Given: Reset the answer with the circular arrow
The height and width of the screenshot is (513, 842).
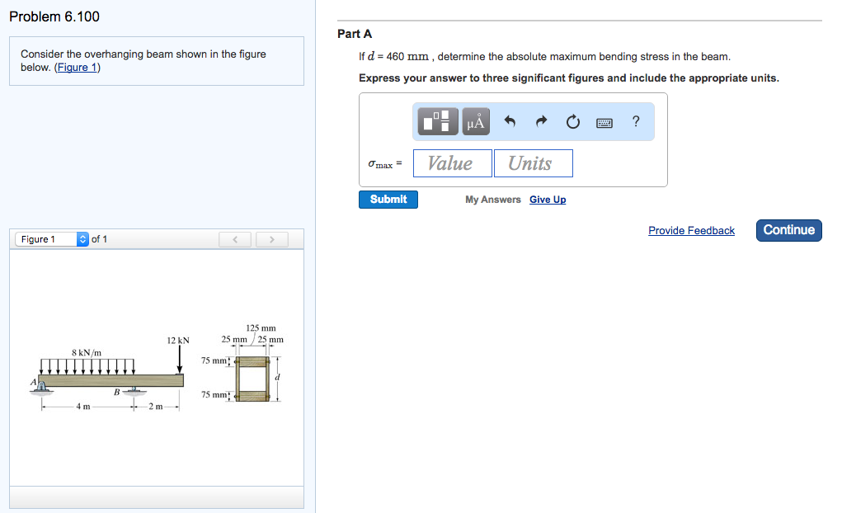Looking at the screenshot, I should pos(573,122).
